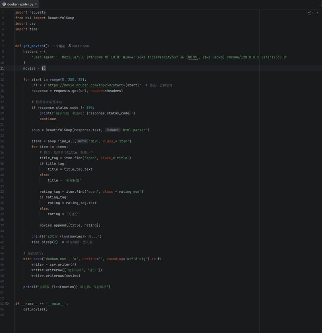Click the "features:" parameter hint
Screen dimensions: 322x333
click(x=112, y=130)
